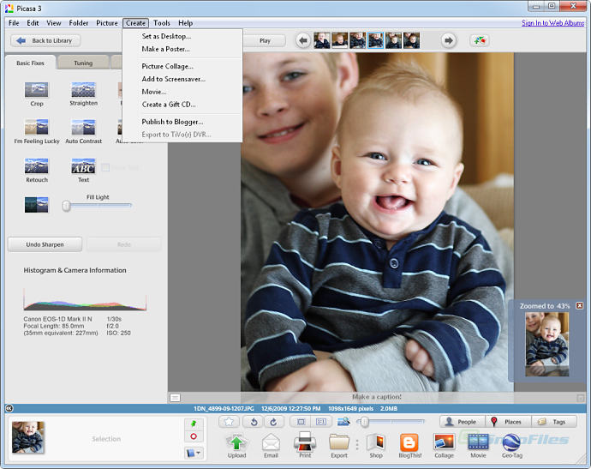Image resolution: width=591 pixels, height=469 pixels.
Task: Click the candy icon beside filmstrip
Action: pos(480,40)
